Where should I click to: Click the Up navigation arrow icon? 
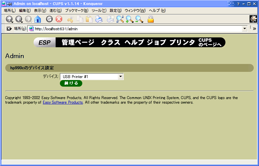pos(9,19)
